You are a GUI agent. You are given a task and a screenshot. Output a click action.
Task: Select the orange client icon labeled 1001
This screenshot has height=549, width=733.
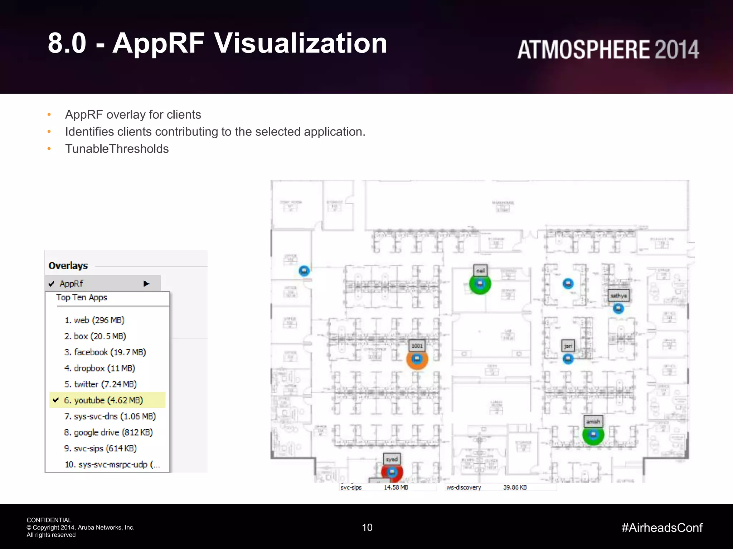417,359
